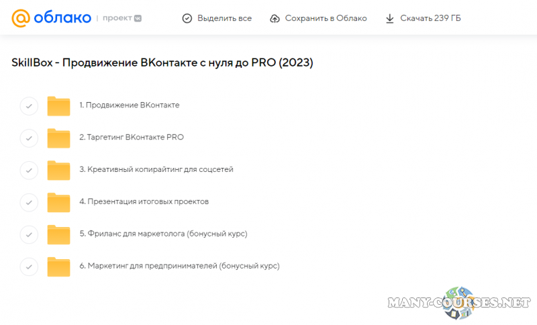The height and width of the screenshot is (325, 537).
Task: Open folder icon for Маркетинг для предпринимателей
Action: coord(59,267)
